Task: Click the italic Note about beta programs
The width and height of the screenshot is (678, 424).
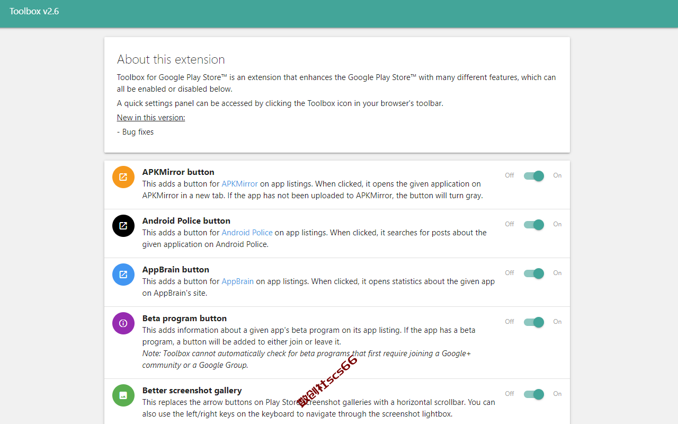Action: (306, 359)
